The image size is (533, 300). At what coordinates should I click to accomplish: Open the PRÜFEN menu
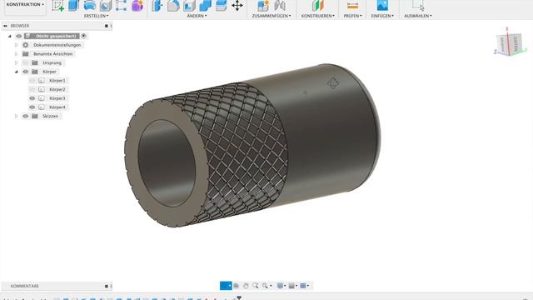coord(352,16)
